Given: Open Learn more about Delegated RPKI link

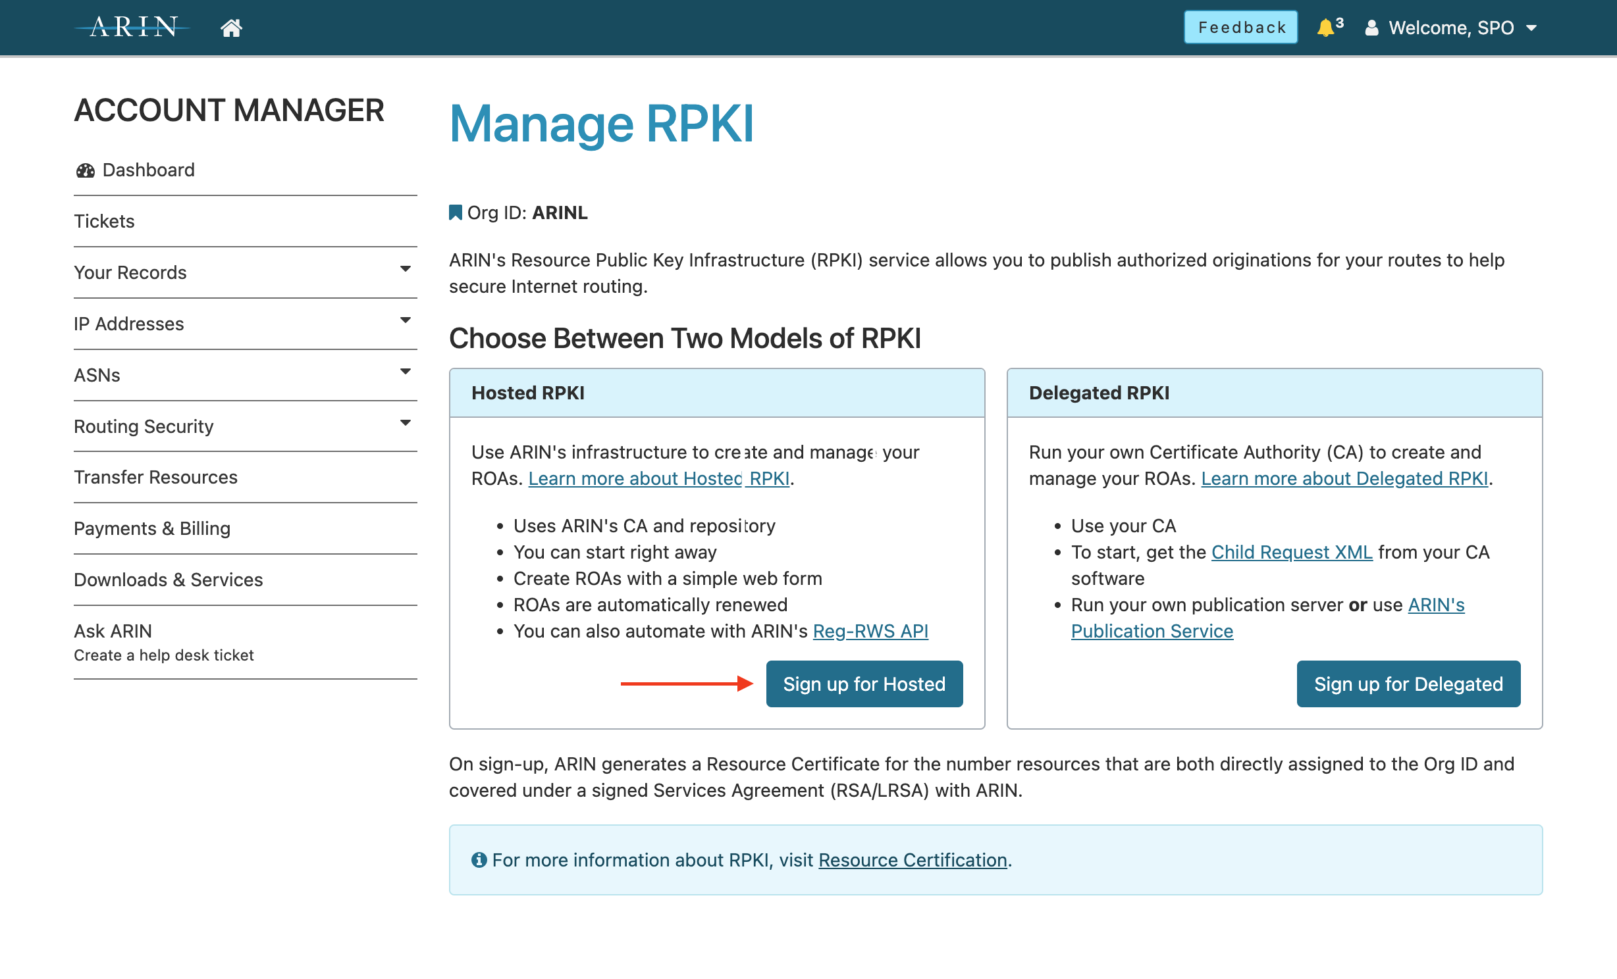Looking at the screenshot, I should (1344, 478).
